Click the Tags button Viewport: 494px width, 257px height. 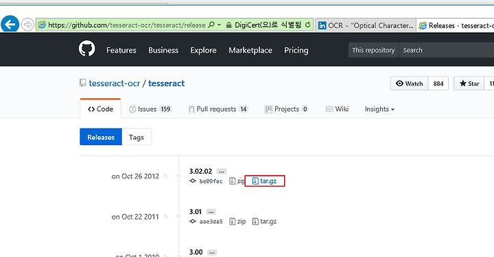click(x=137, y=137)
